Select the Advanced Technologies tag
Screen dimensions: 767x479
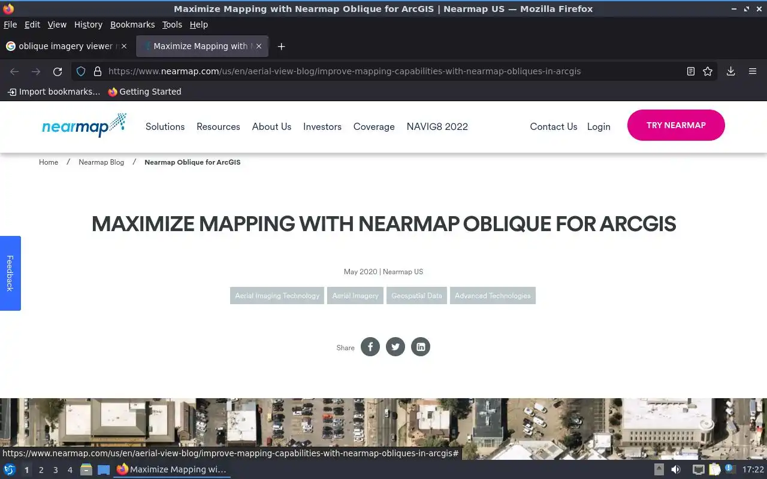click(493, 296)
